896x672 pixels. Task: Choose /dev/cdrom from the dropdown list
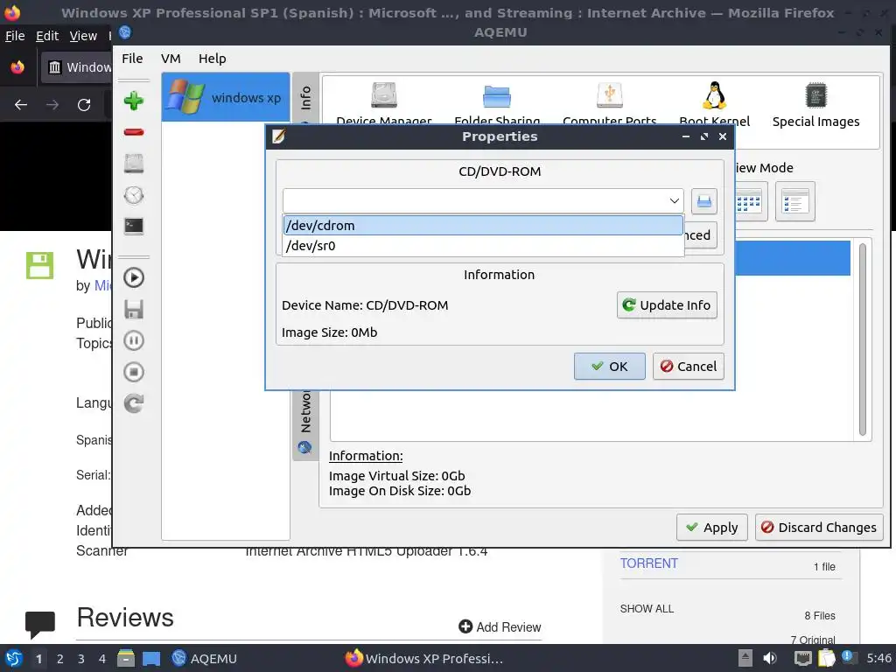(x=483, y=225)
